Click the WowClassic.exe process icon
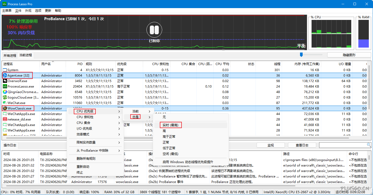 tap(5, 108)
